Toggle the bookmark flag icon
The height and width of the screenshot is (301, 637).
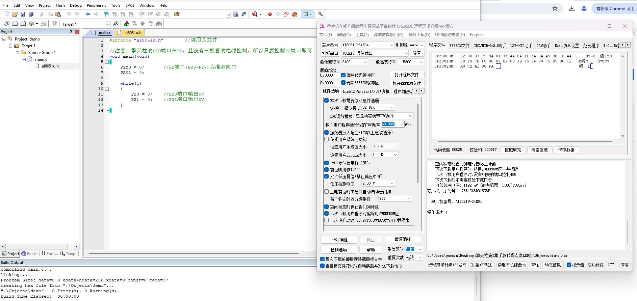pyautogui.click(x=107, y=14)
